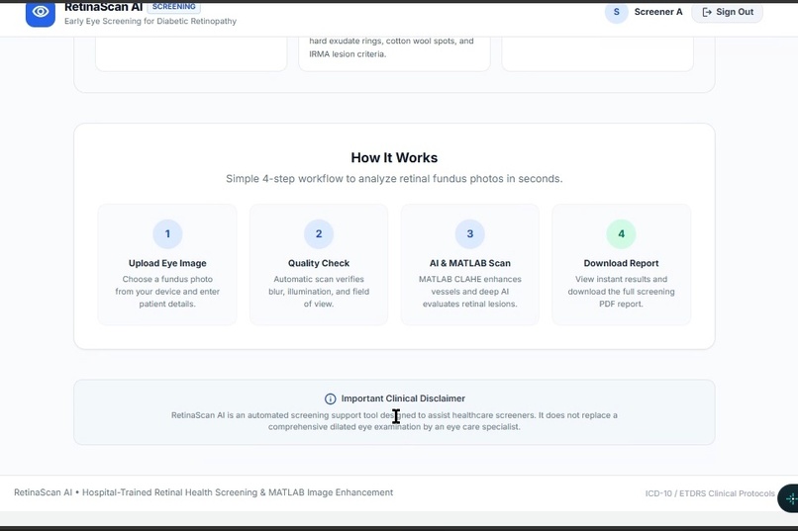Click the Screener A username
Image resolution: width=798 pixels, height=531 pixels.
(x=658, y=12)
